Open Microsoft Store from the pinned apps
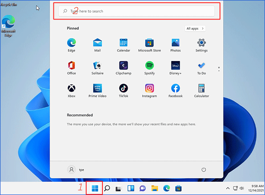 (150, 45)
